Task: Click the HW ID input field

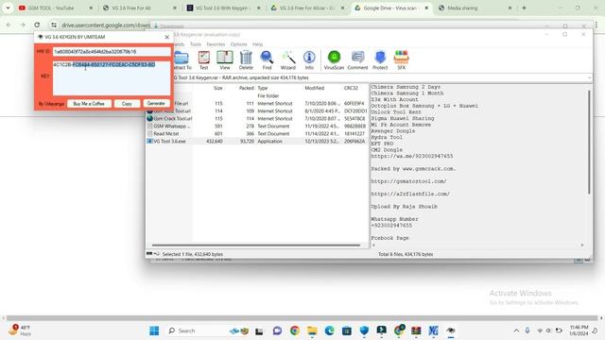Action: (x=112, y=51)
